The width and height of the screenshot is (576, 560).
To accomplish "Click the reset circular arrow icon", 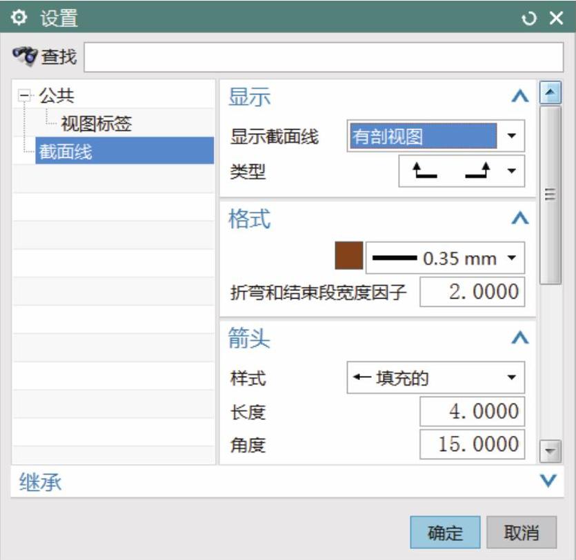I will (529, 18).
